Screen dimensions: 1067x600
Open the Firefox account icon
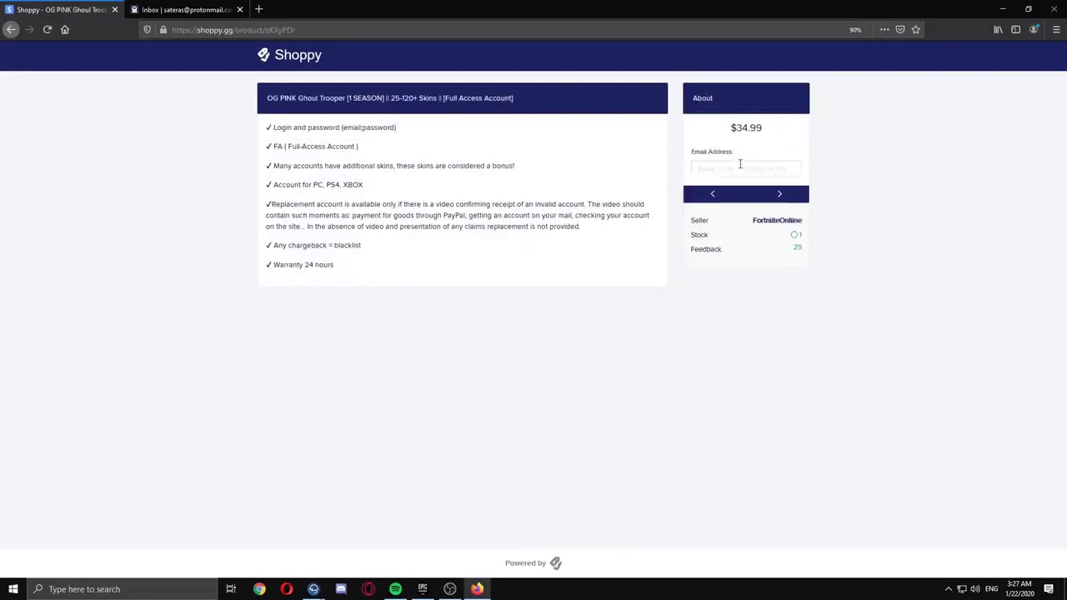point(1034,30)
